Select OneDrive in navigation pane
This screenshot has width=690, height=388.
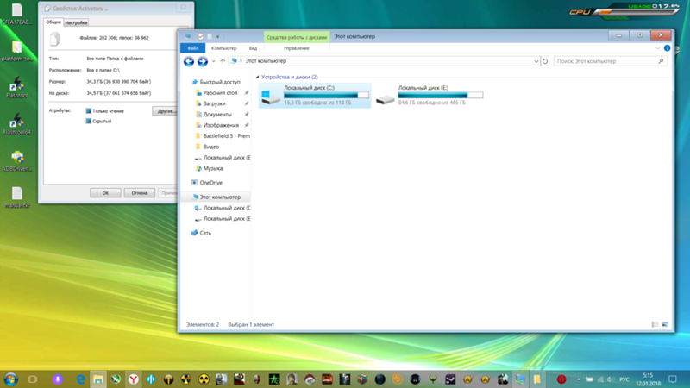coord(207,183)
